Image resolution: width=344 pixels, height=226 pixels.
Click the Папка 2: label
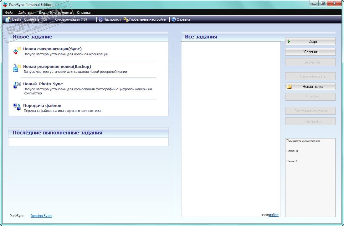click(x=292, y=161)
